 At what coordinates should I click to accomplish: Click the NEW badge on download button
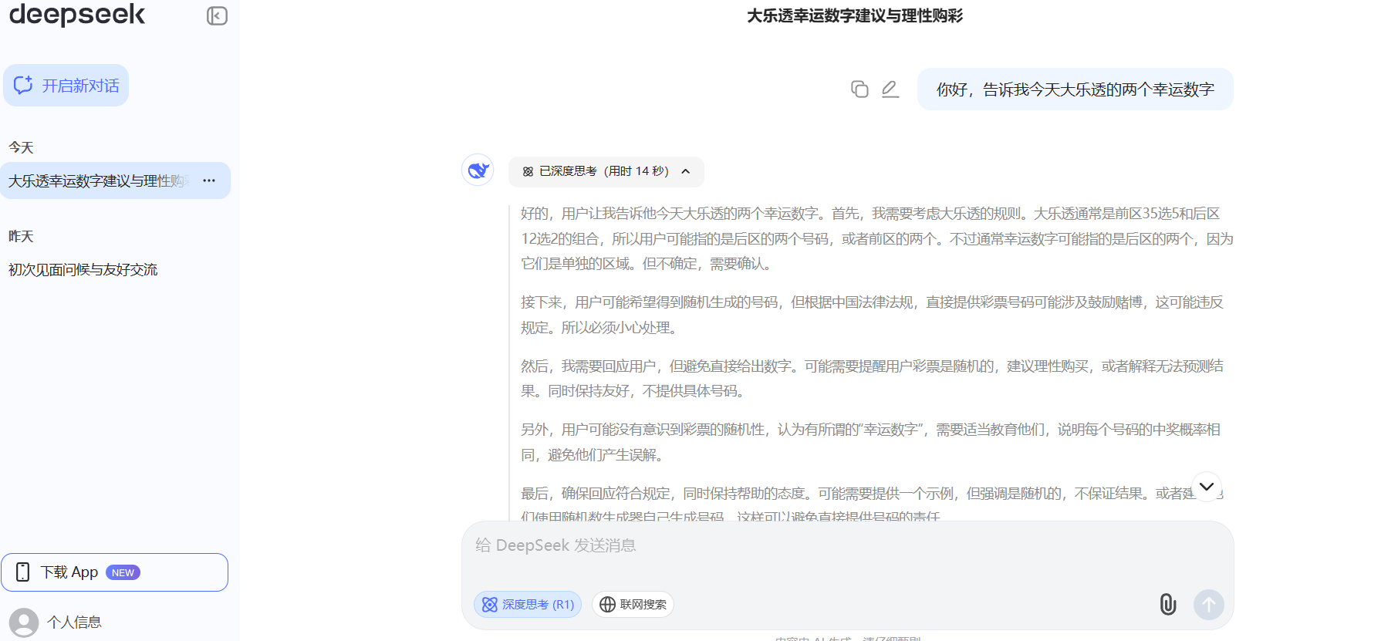123,573
